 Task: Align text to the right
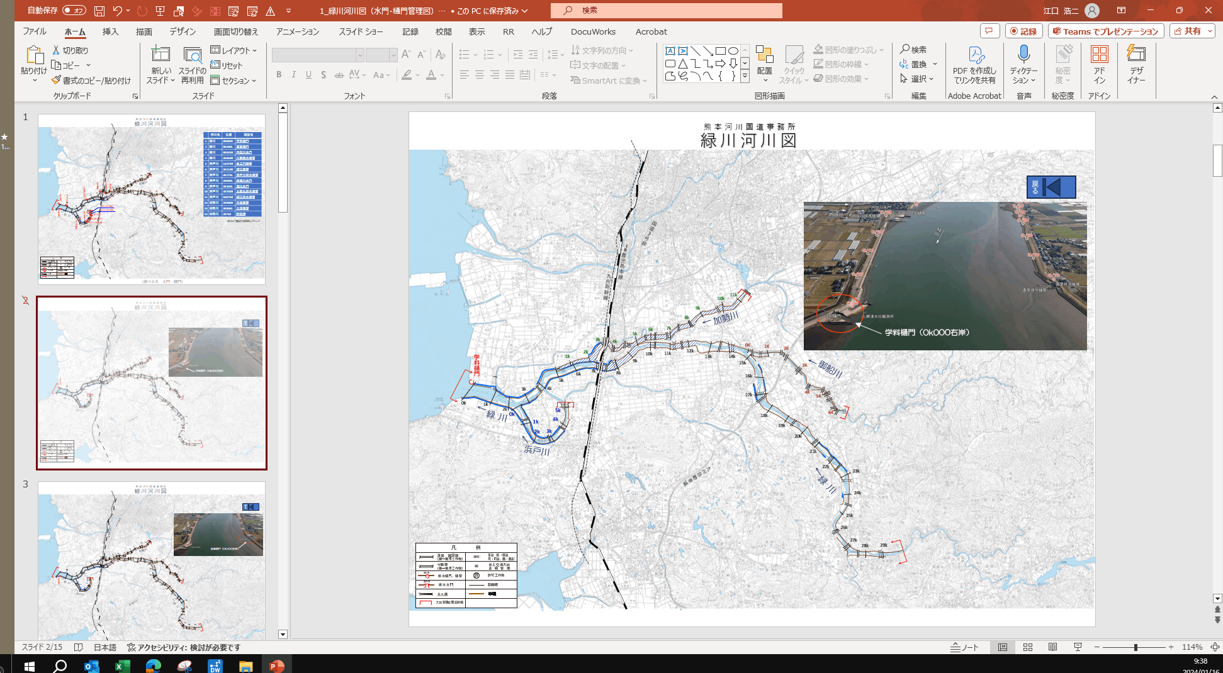point(495,75)
